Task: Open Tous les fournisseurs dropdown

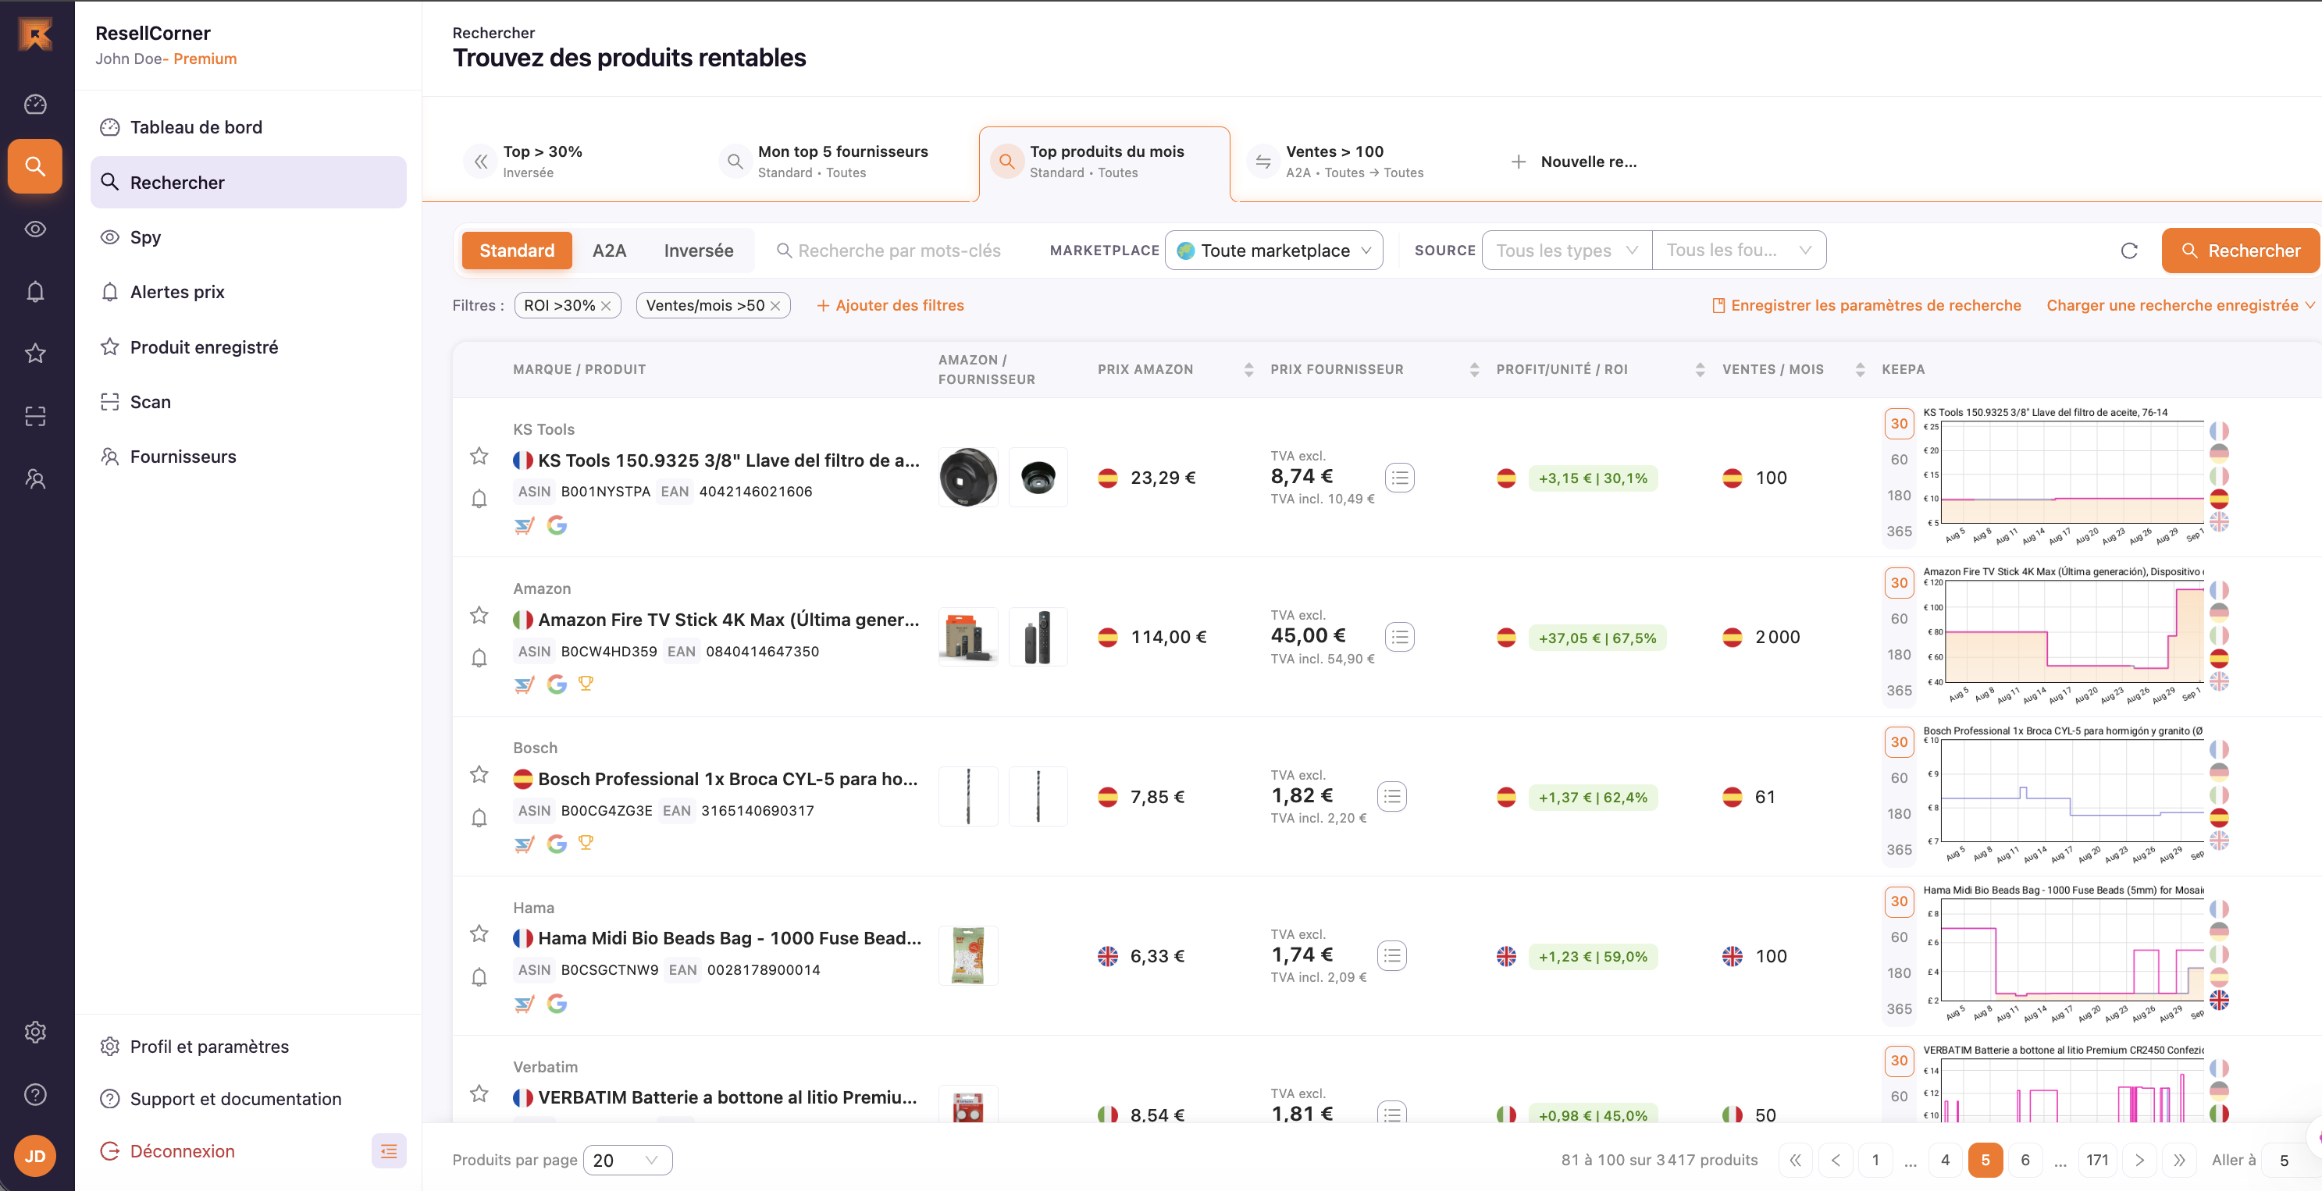Action: pos(1739,251)
